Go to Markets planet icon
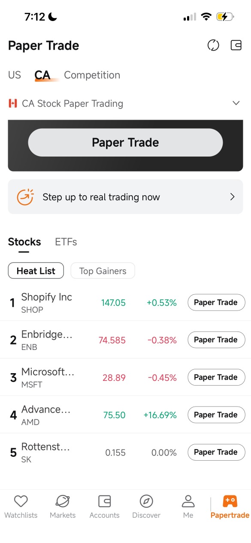The width and height of the screenshot is (251, 543). [x=63, y=501]
